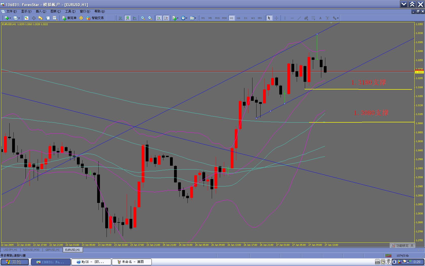Click the yellow diamond MetaEditor icon

pyautogui.click(x=81, y=18)
